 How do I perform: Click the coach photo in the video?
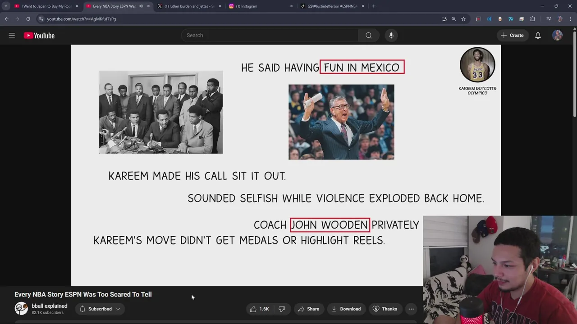tap(341, 122)
